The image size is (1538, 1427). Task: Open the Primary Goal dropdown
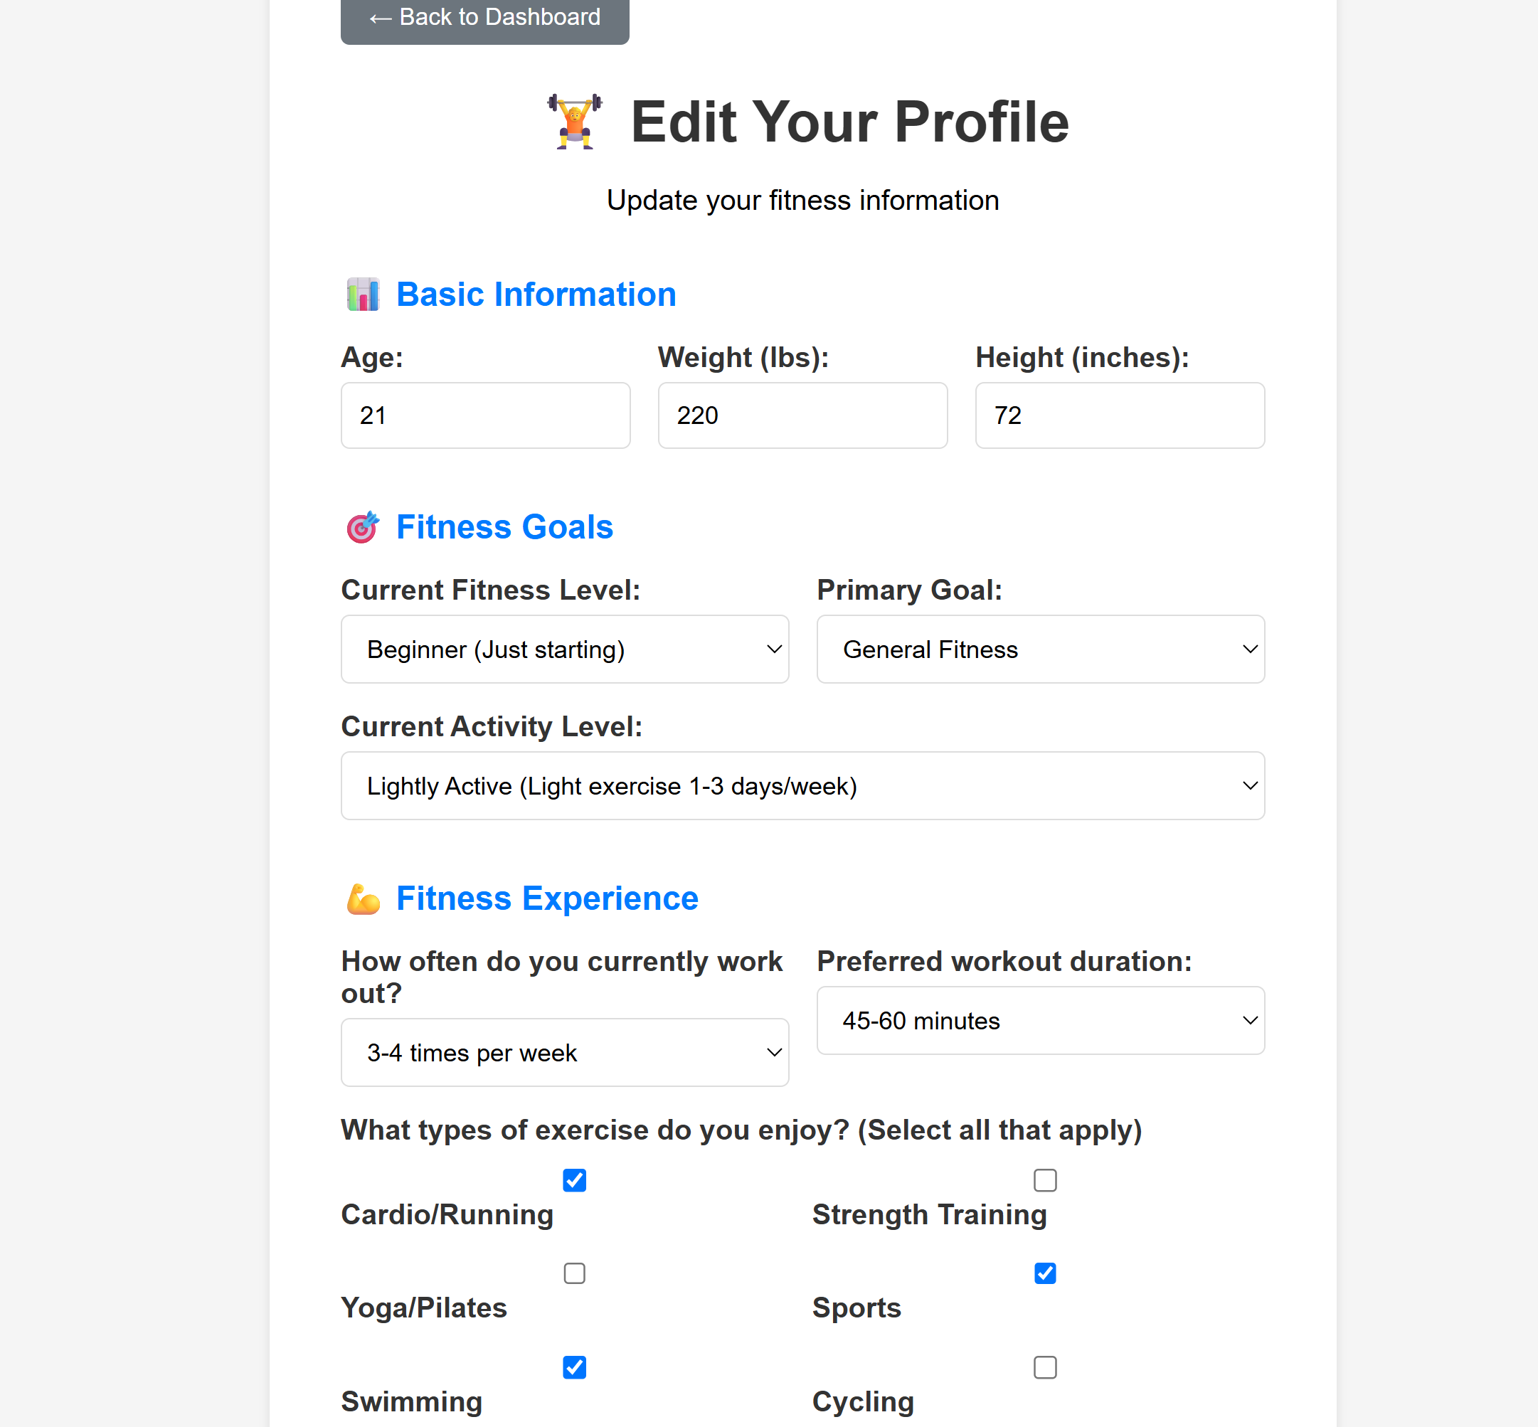tap(1040, 649)
